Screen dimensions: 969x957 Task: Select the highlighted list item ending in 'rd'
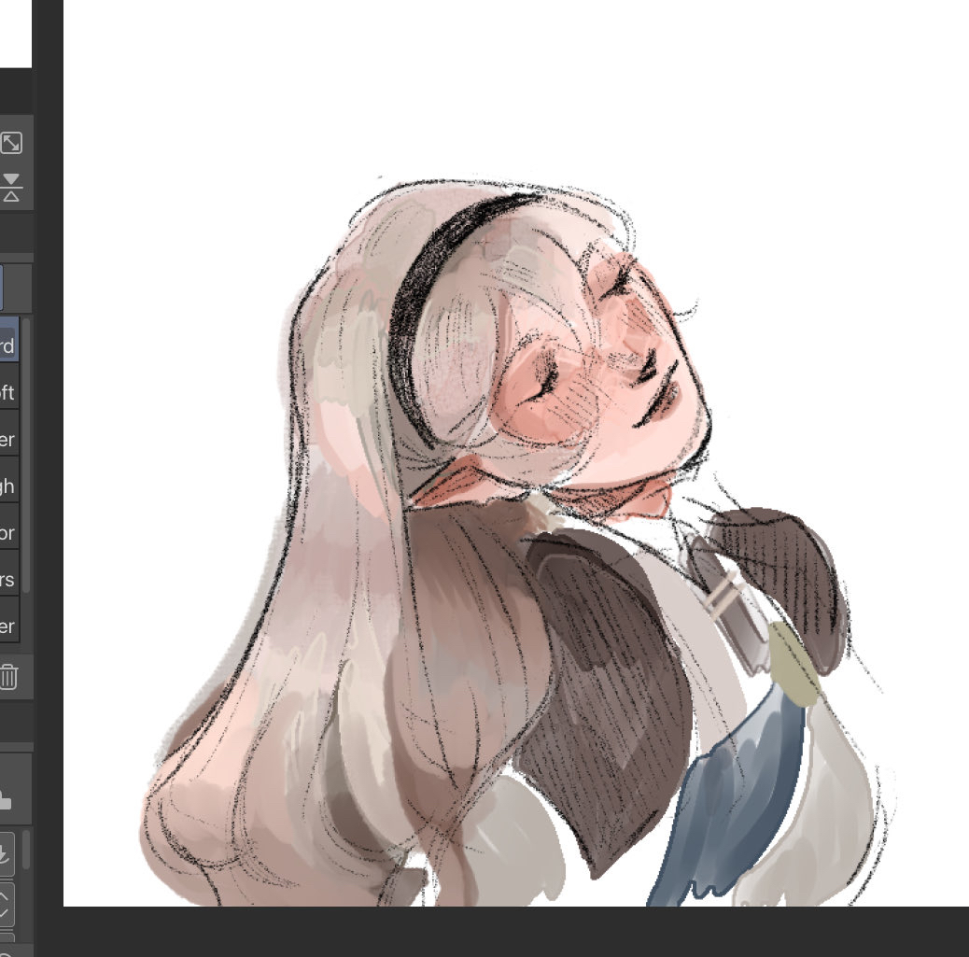(7, 346)
